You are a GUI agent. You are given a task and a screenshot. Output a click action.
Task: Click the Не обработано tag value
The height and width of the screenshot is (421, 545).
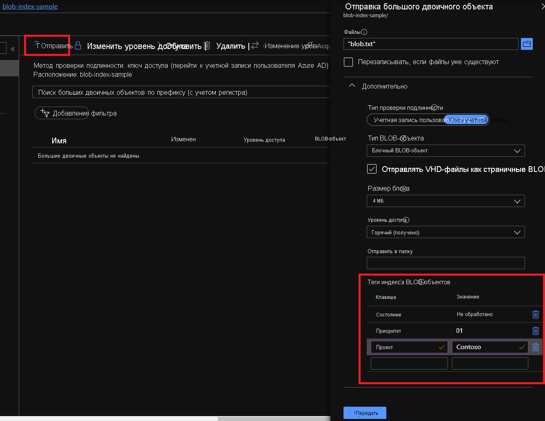coord(475,314)
